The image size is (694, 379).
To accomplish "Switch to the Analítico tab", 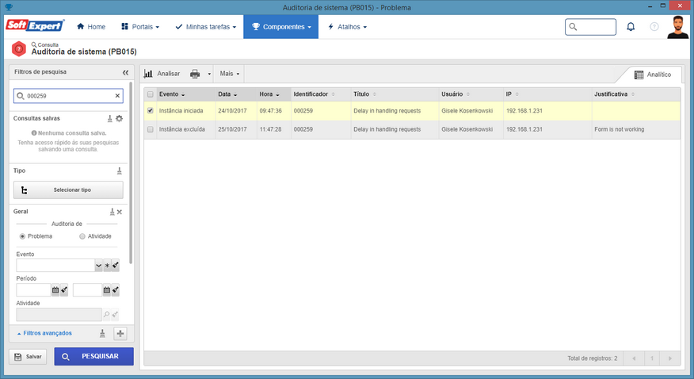I will [652, 75].
